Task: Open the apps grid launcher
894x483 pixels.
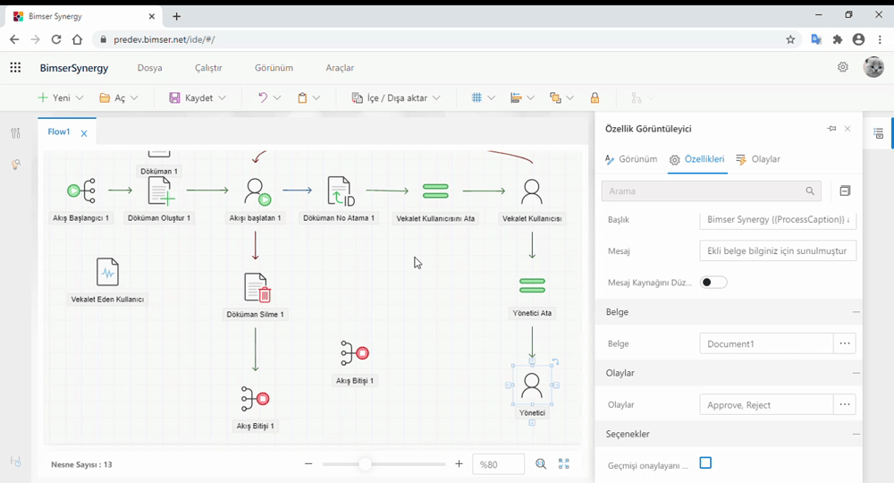Action: pyautogui.click(x=15, y=67)
